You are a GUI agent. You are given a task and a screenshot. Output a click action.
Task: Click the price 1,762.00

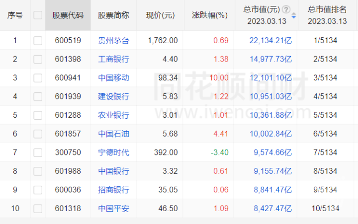pos(163,41)
